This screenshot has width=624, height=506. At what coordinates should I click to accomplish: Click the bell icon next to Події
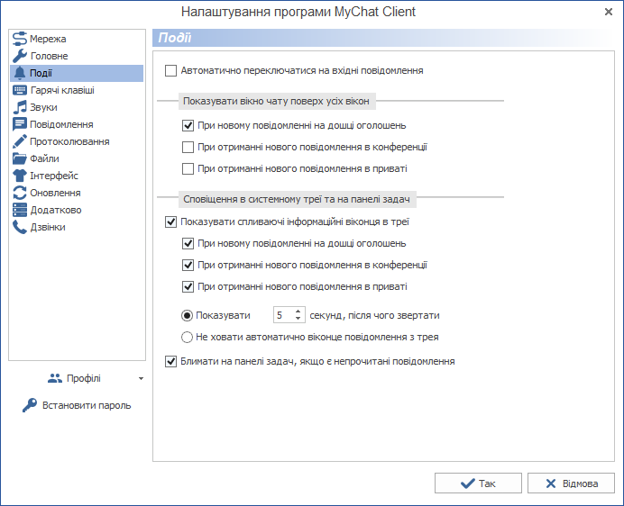click(20, 73)
